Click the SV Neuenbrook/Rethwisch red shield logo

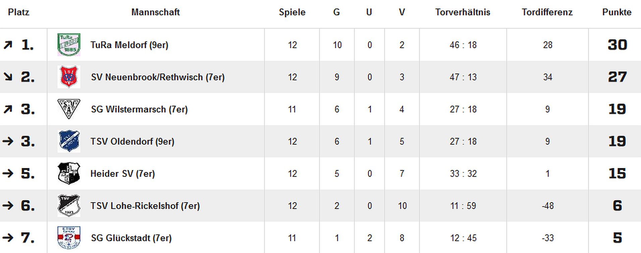[69, 77]
